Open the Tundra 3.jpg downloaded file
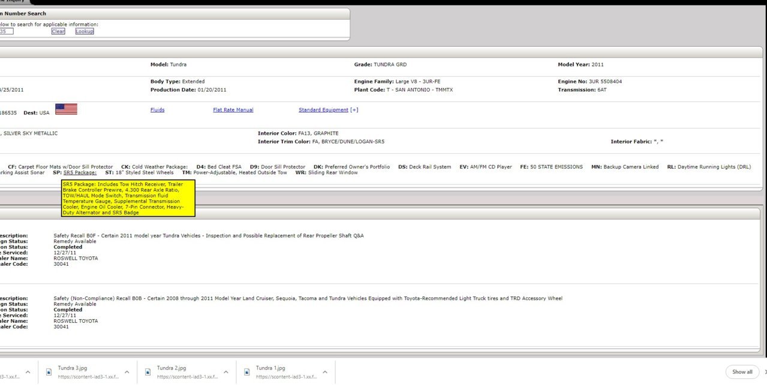Viewport: 767px width, 385px height. click(87, 372)
